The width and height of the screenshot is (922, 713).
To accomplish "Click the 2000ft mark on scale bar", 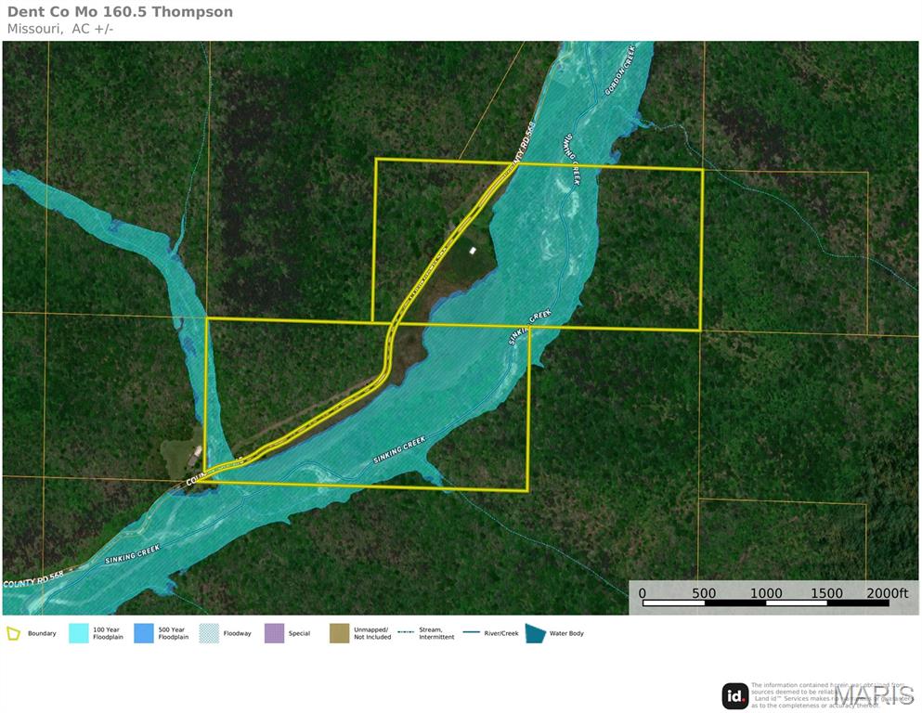I will [885, 593].
